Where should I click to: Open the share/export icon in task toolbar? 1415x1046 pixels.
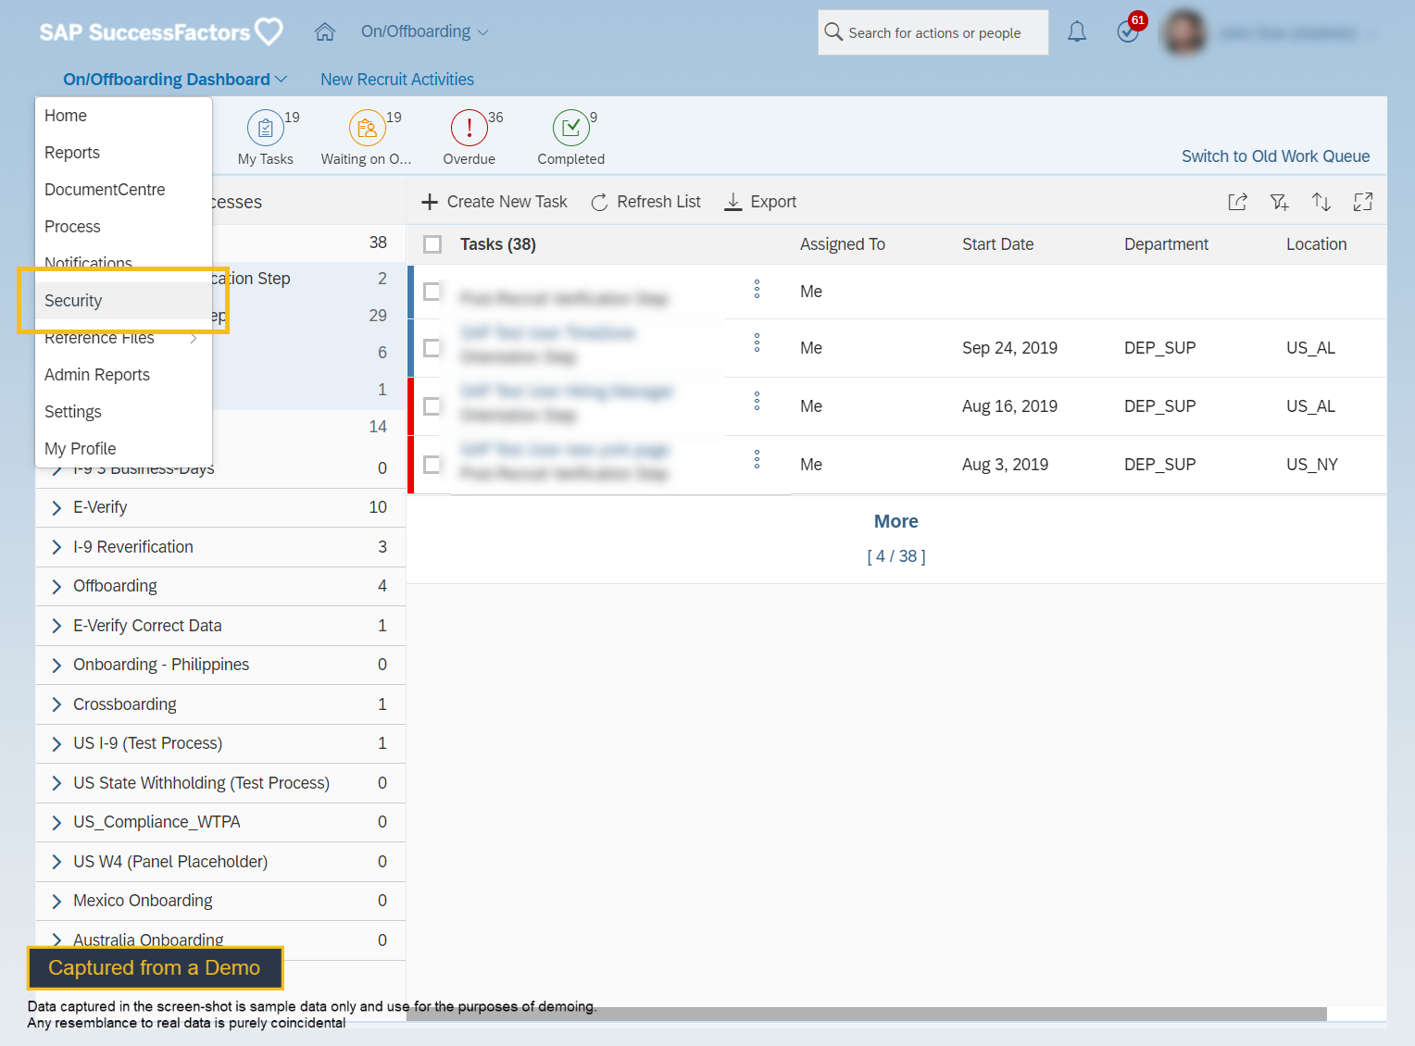[1237, 202]
